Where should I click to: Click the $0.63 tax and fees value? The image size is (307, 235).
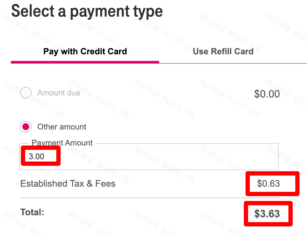coord(268,184)
